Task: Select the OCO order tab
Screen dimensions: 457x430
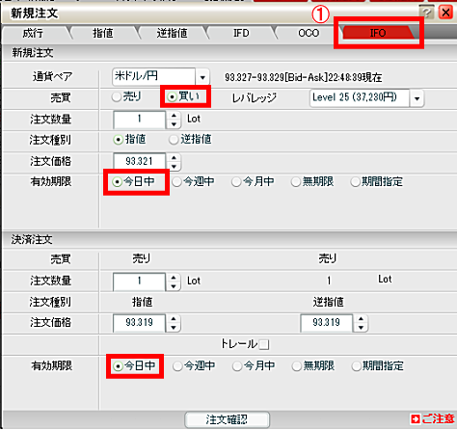Action: point(309,33)
